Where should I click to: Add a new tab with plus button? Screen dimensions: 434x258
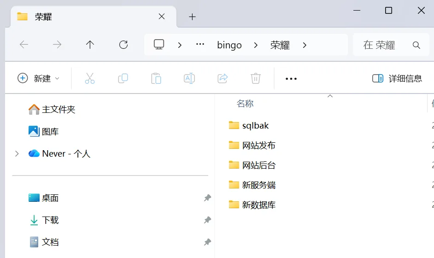(x=192, y=17)
